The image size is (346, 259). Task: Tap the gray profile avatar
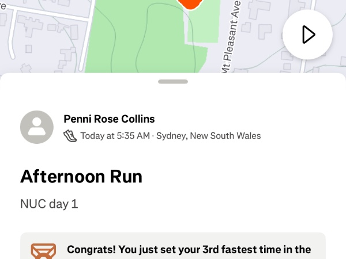click(37, 127)
